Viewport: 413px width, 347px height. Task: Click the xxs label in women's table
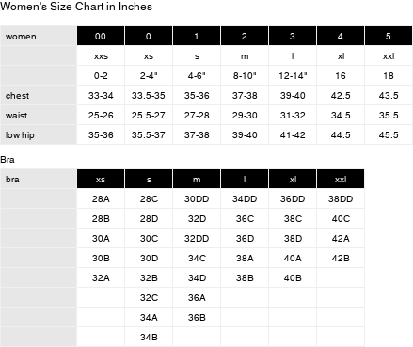(x=101, y=56)
